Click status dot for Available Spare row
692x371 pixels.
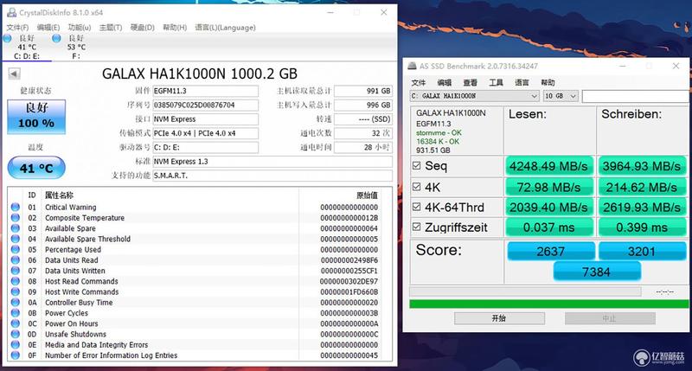point(16,228)
